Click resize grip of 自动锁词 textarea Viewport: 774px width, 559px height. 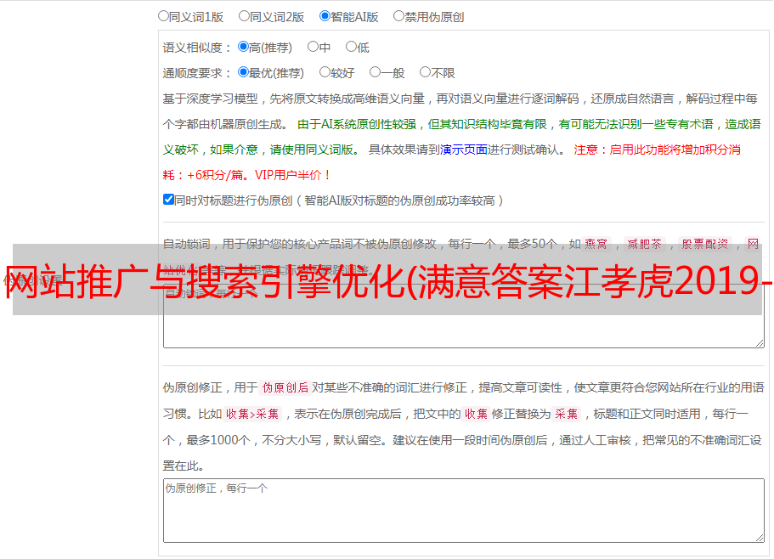760,343
